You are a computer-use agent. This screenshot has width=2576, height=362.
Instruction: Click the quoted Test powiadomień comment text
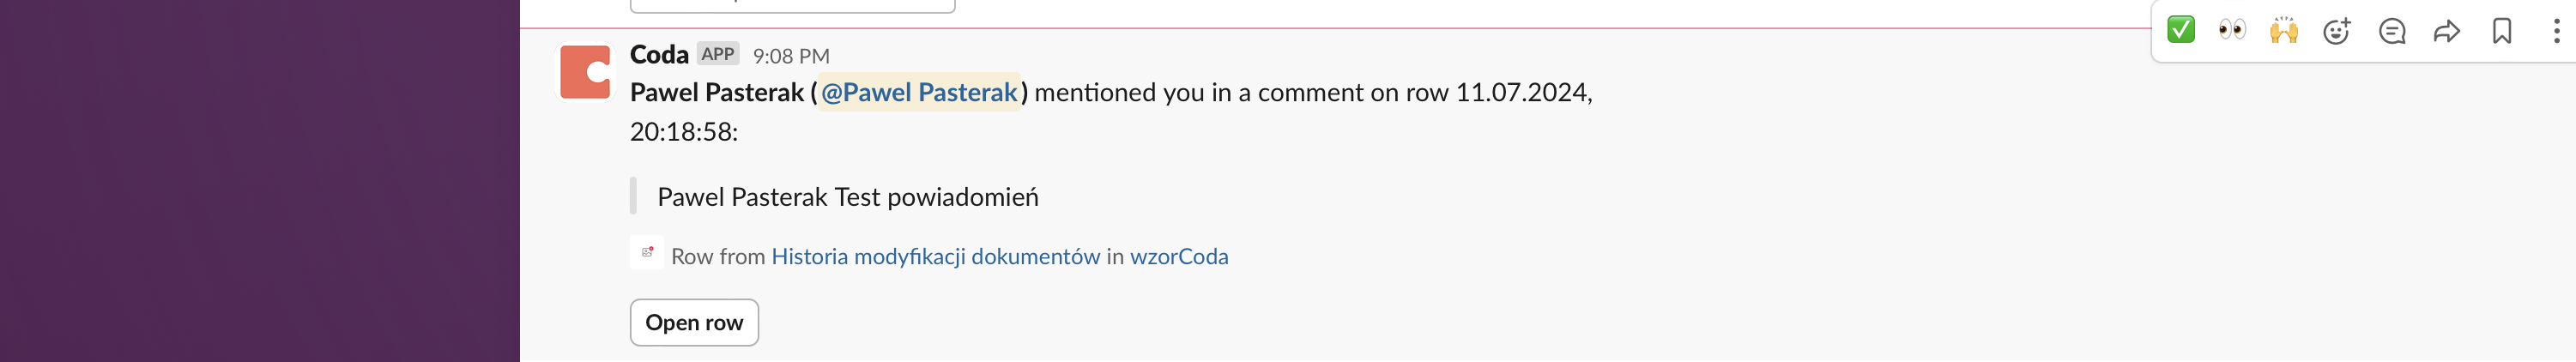(x=847, y=197)
